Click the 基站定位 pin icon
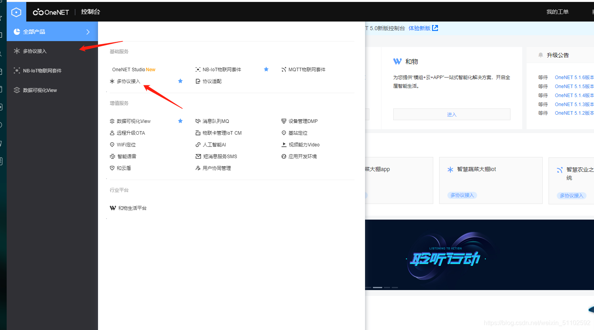Screen dimensions: 594x330 (x=284, y=133)
